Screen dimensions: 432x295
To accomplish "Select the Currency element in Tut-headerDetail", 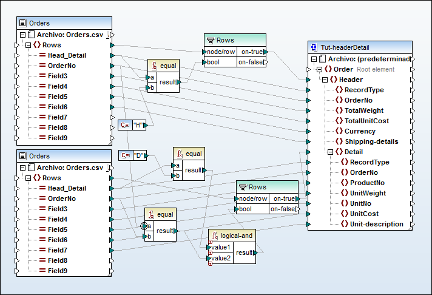I will click(x=360, y=131).
